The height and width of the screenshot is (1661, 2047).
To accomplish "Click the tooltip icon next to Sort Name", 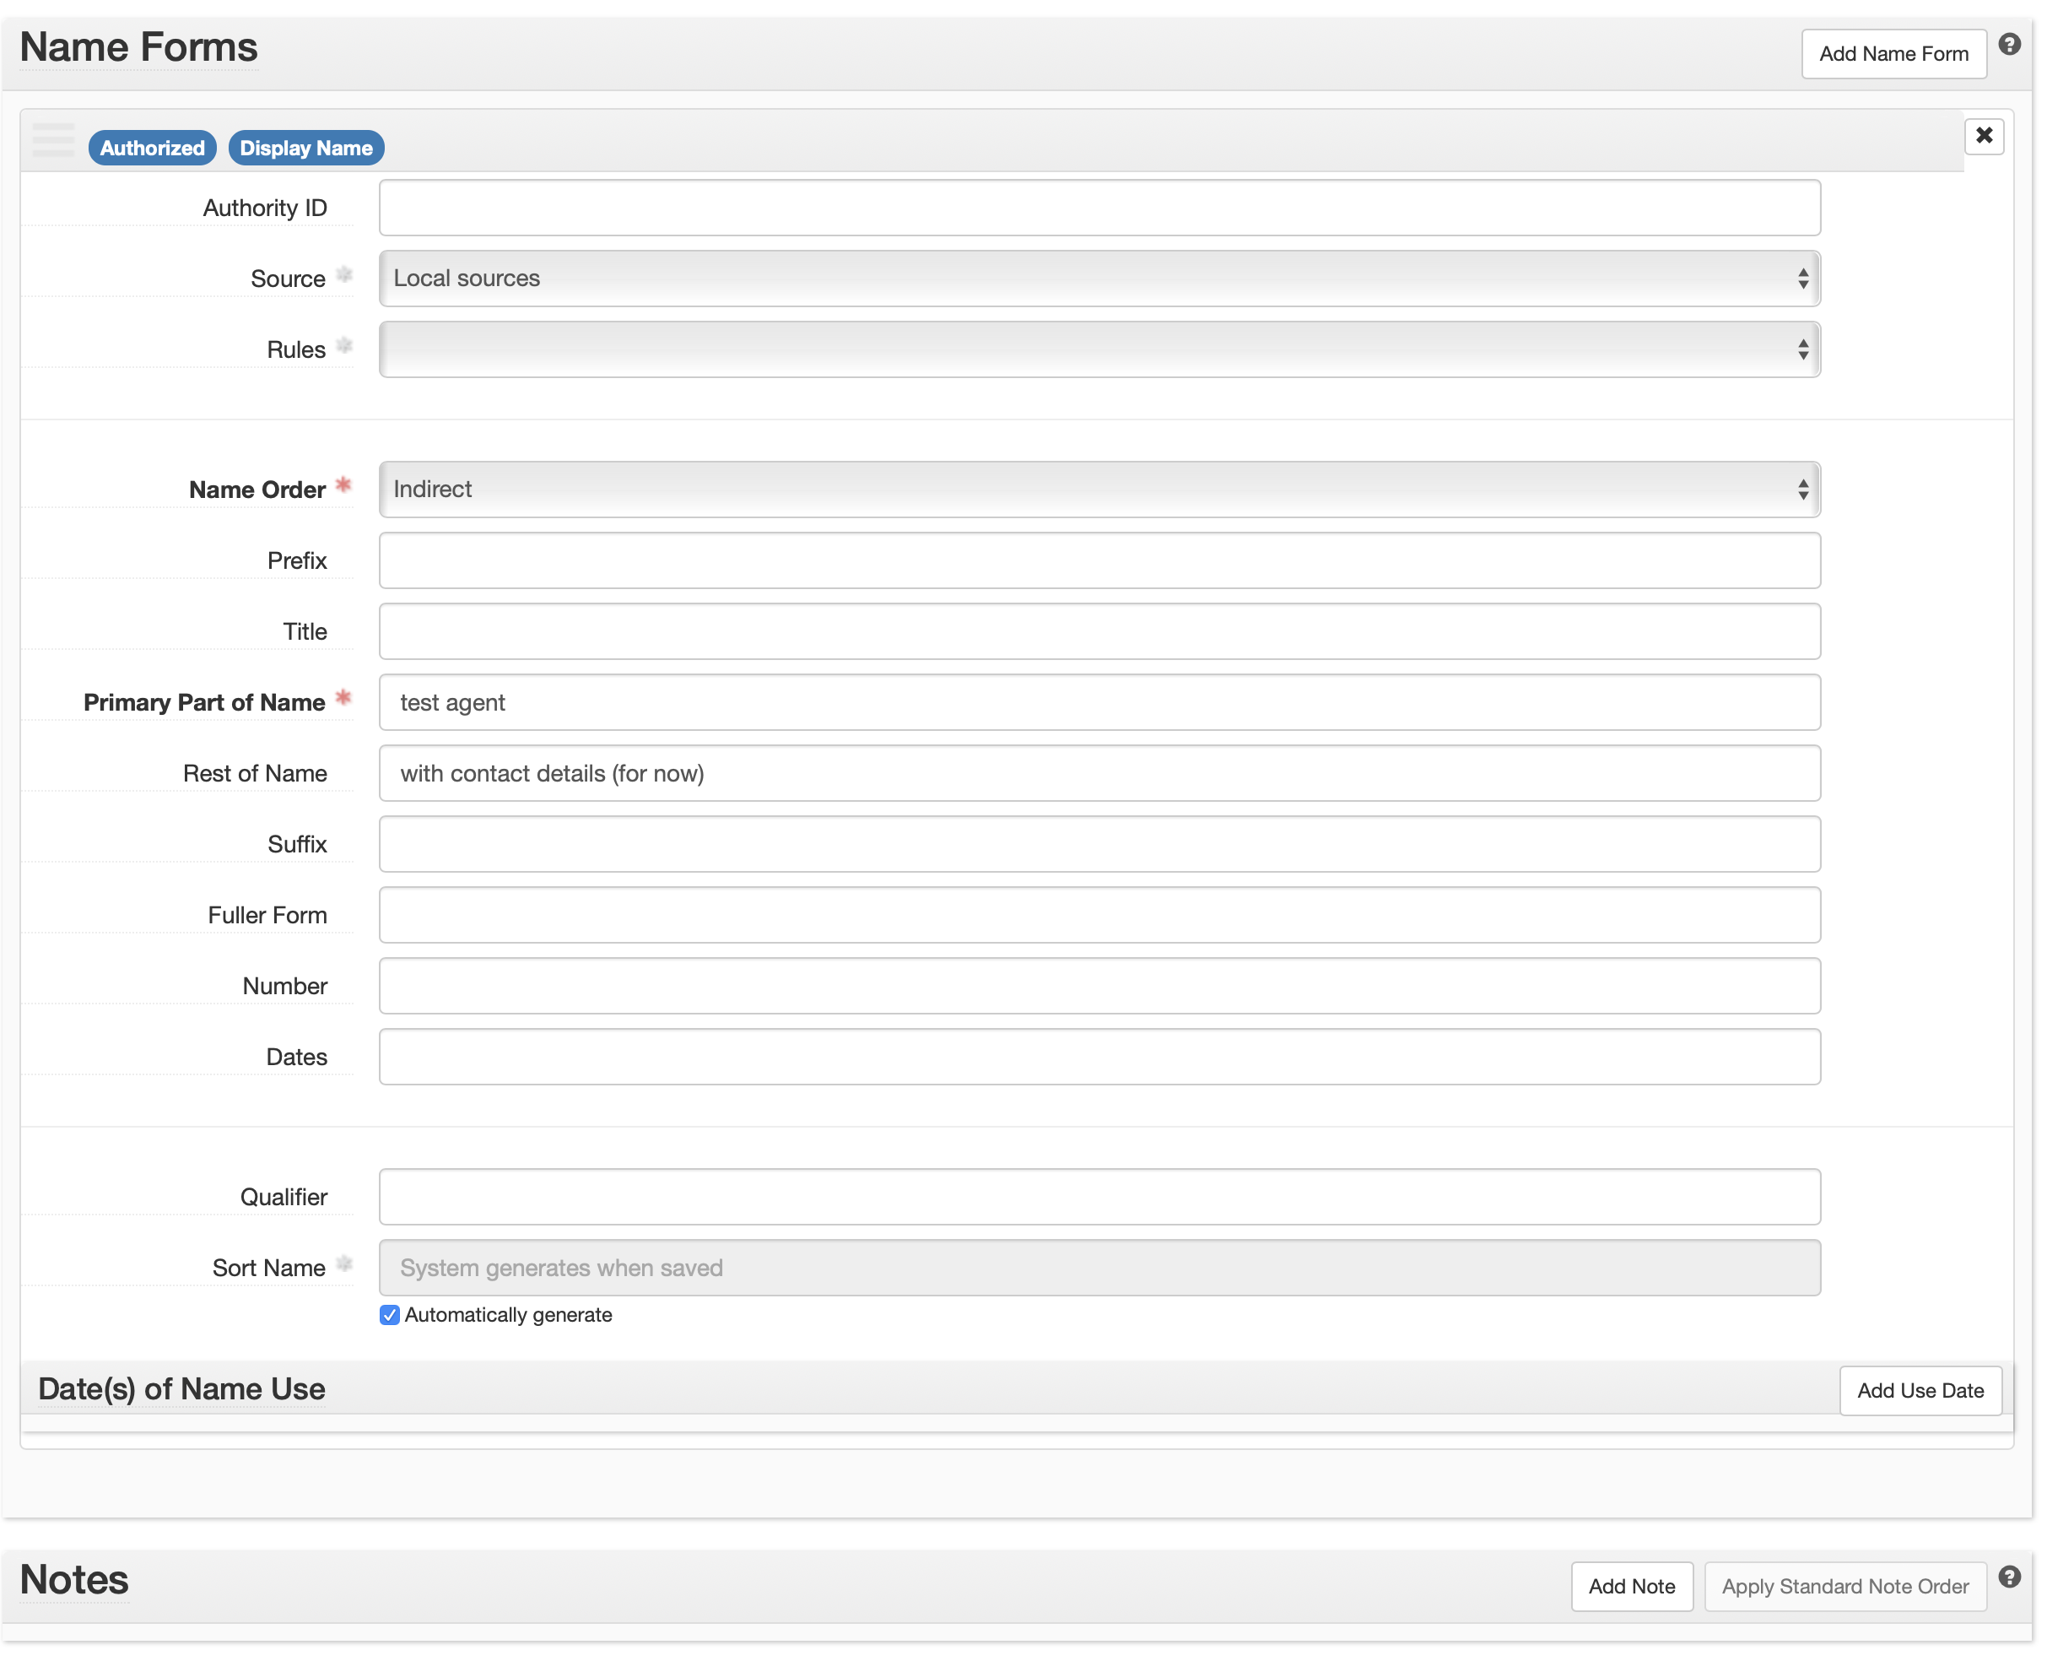I will point(344,1264).
